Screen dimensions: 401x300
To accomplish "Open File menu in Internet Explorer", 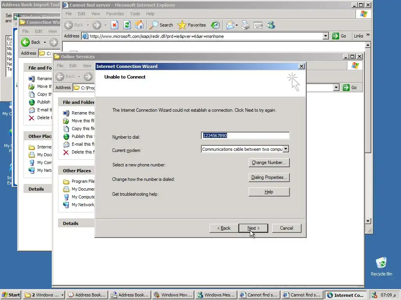I will 69,14.
